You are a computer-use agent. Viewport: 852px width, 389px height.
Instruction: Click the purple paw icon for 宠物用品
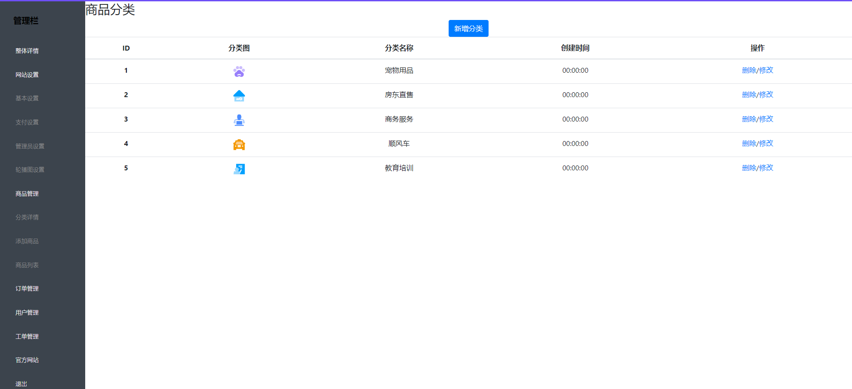pos(239,71)
